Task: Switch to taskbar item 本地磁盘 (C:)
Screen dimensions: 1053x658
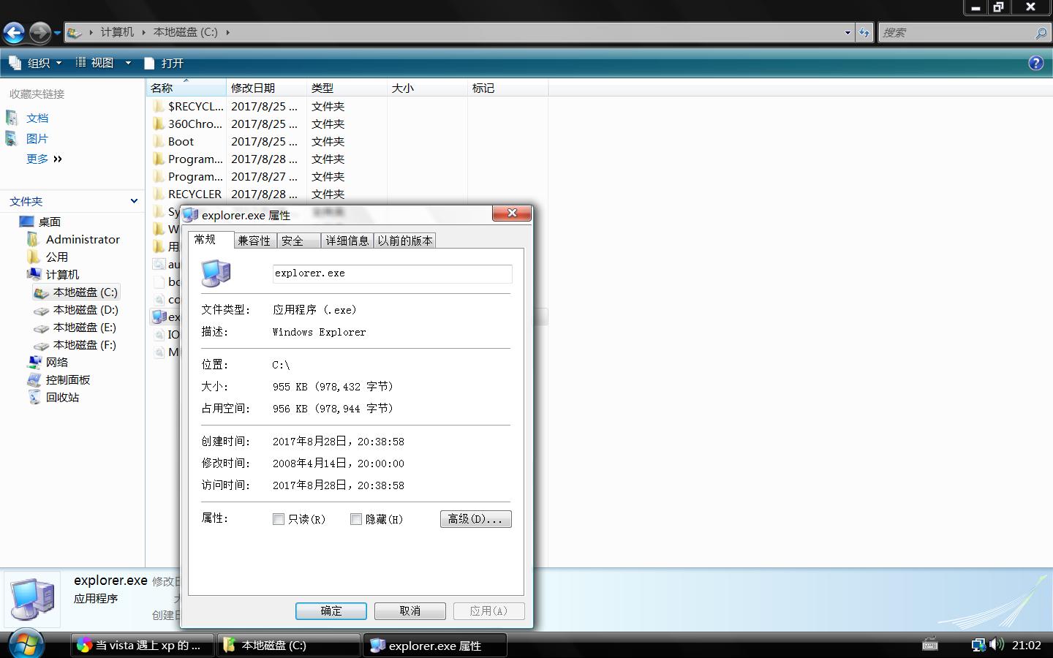Action: (x=288, y=646)
